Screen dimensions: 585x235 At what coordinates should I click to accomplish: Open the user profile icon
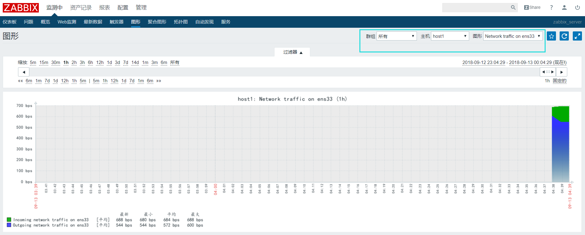pos(564,8)
